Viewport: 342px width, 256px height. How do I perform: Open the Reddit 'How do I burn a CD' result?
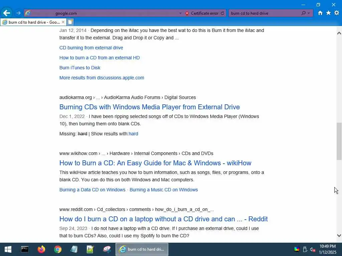163,219
